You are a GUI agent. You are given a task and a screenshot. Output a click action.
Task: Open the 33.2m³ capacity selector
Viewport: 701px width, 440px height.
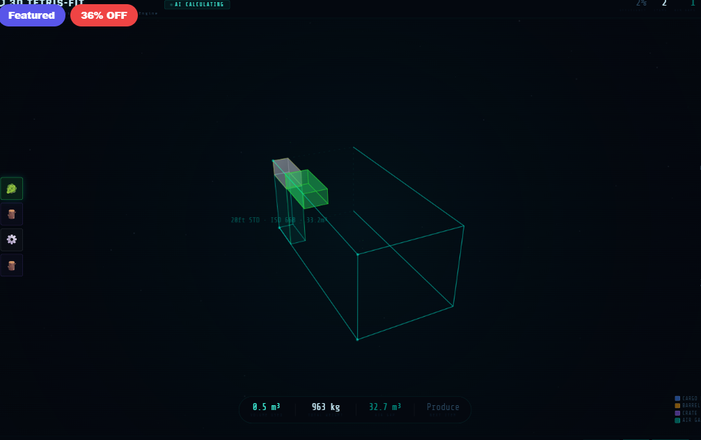pos(317,219)
